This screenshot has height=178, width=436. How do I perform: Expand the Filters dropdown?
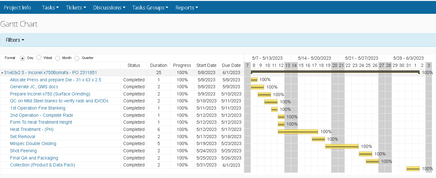(15, 40)
